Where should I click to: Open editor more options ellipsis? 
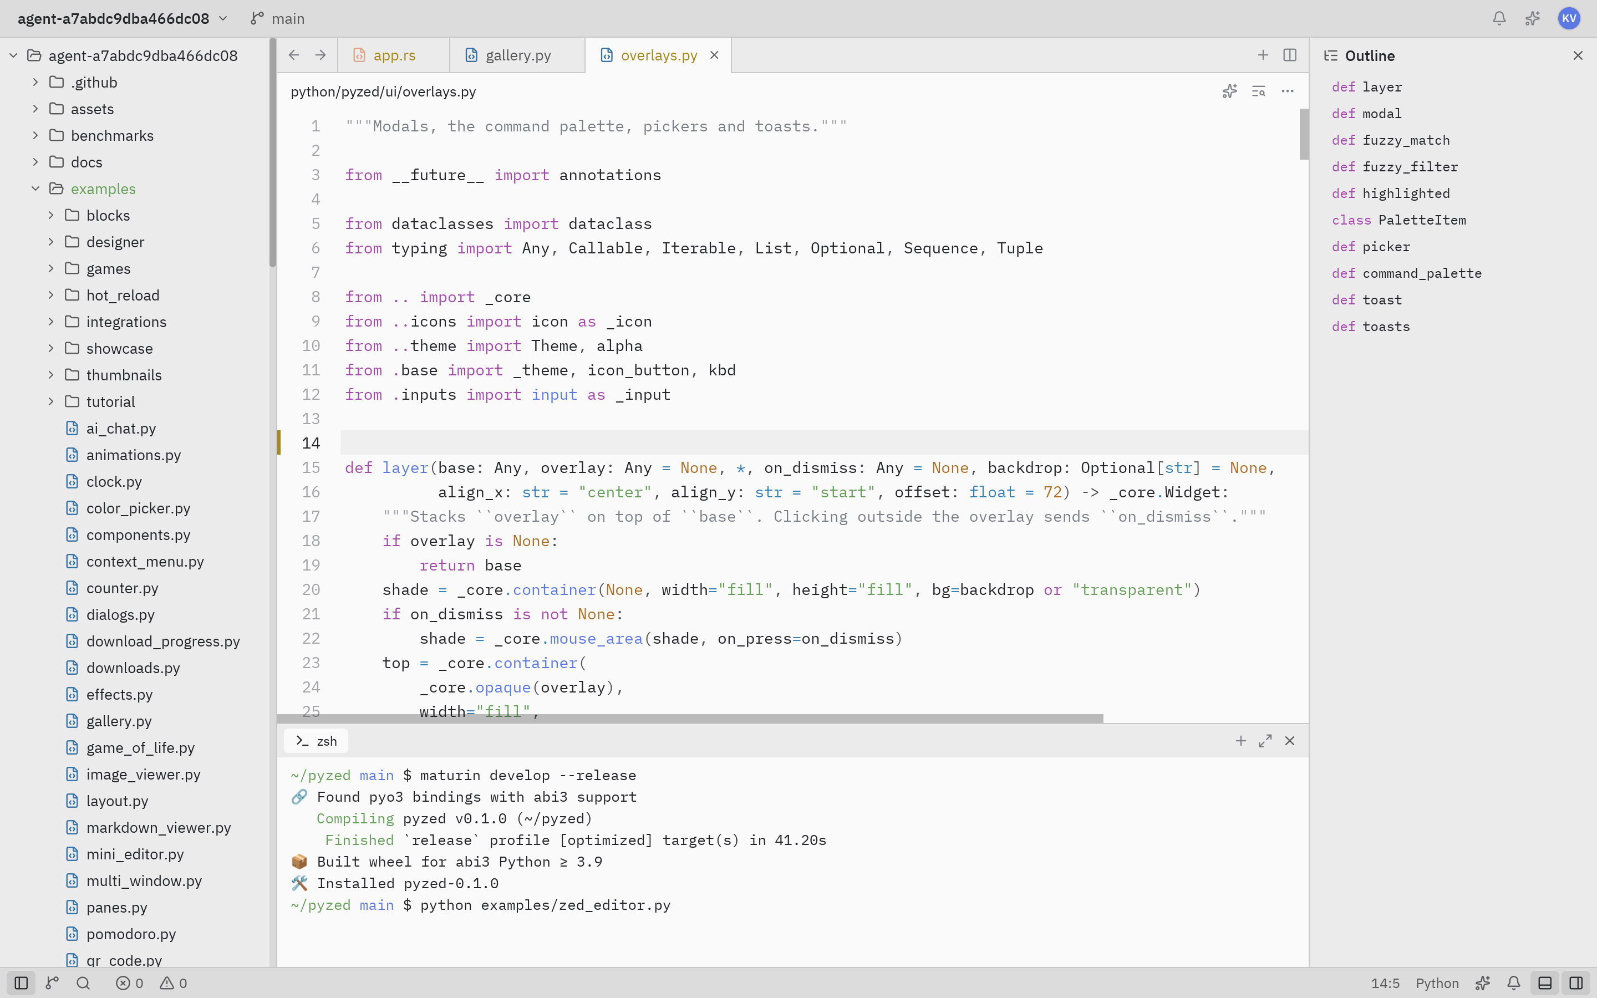pyautogui.click(x=1288, y=91)
